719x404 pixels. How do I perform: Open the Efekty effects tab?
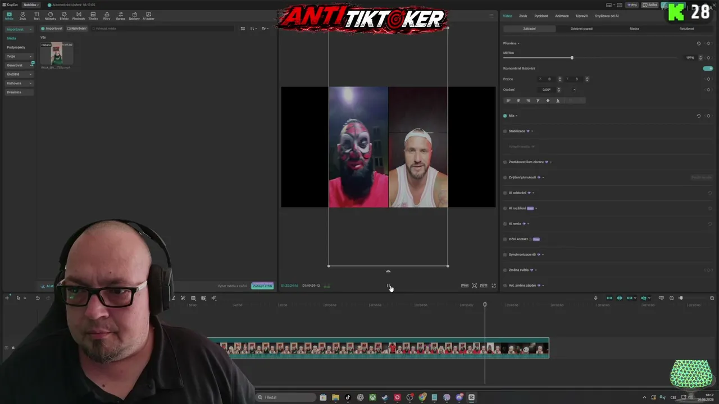click(64, 16)
